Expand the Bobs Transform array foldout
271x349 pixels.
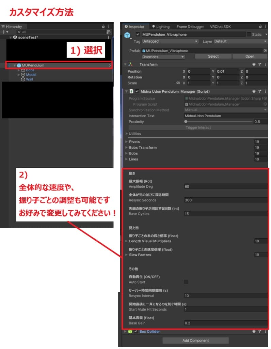click(x=127, y=147)
